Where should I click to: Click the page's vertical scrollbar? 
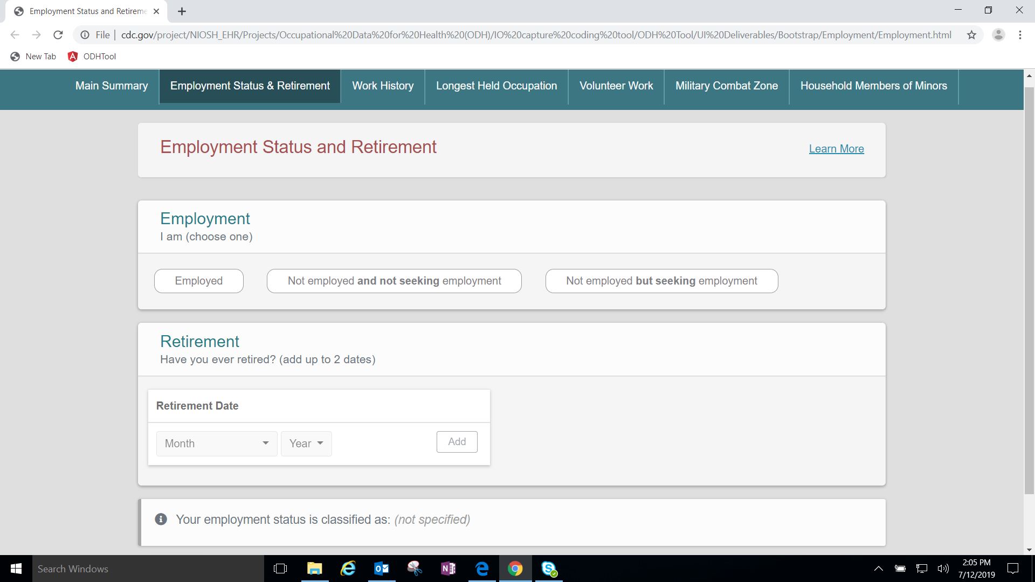(x=1029, y=291)
